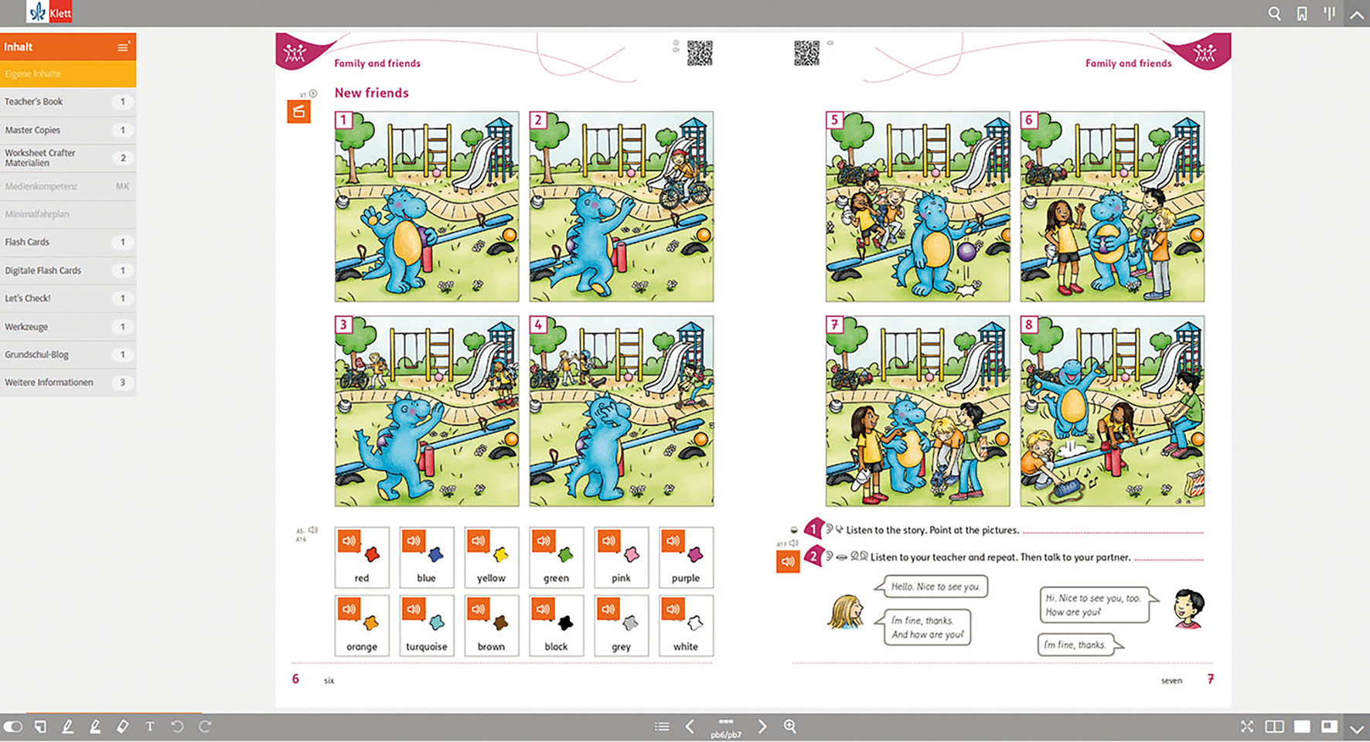Play audio for the color red

pos(349,541)
